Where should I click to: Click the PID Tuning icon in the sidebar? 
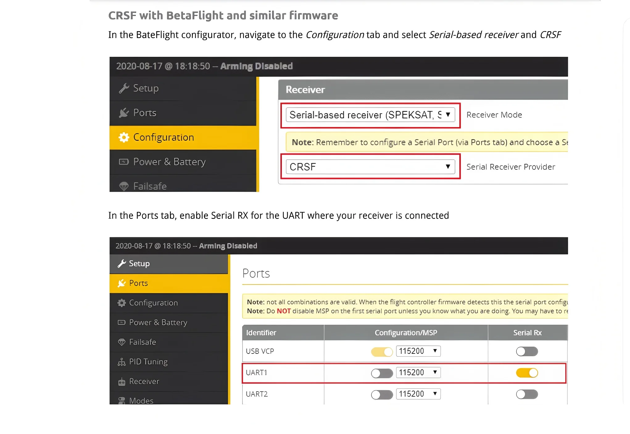(122, 362)
